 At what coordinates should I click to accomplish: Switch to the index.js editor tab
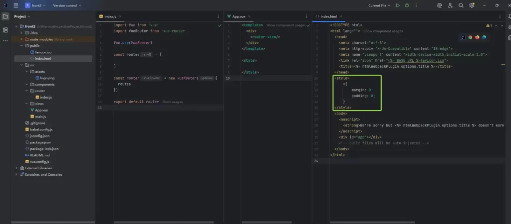click(x=110, y=16)
